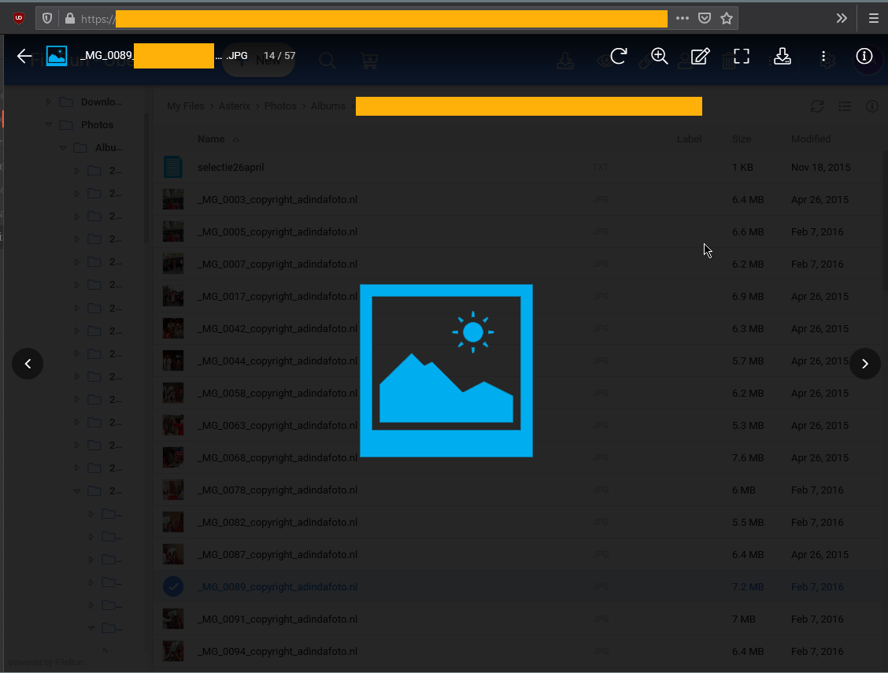Open the _MG_0058 photo thumbnail

click(172, 393)
